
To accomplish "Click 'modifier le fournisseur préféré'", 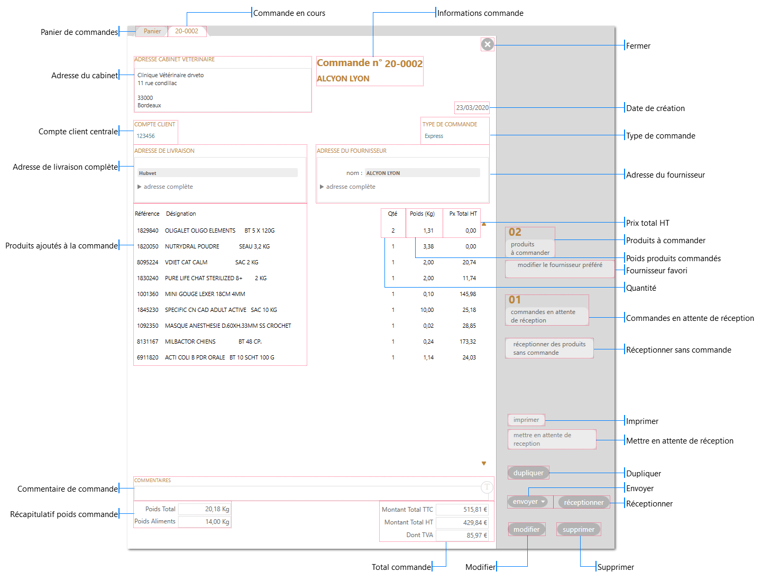I will click(x=560, y=268).
